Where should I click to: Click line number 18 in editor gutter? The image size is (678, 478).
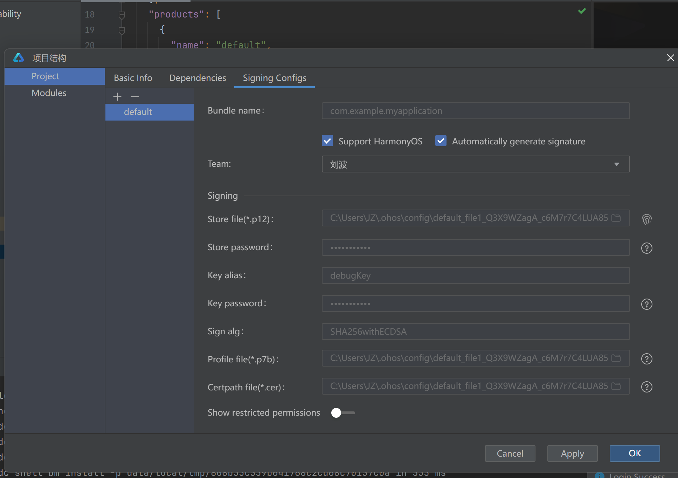coord(90,14)
